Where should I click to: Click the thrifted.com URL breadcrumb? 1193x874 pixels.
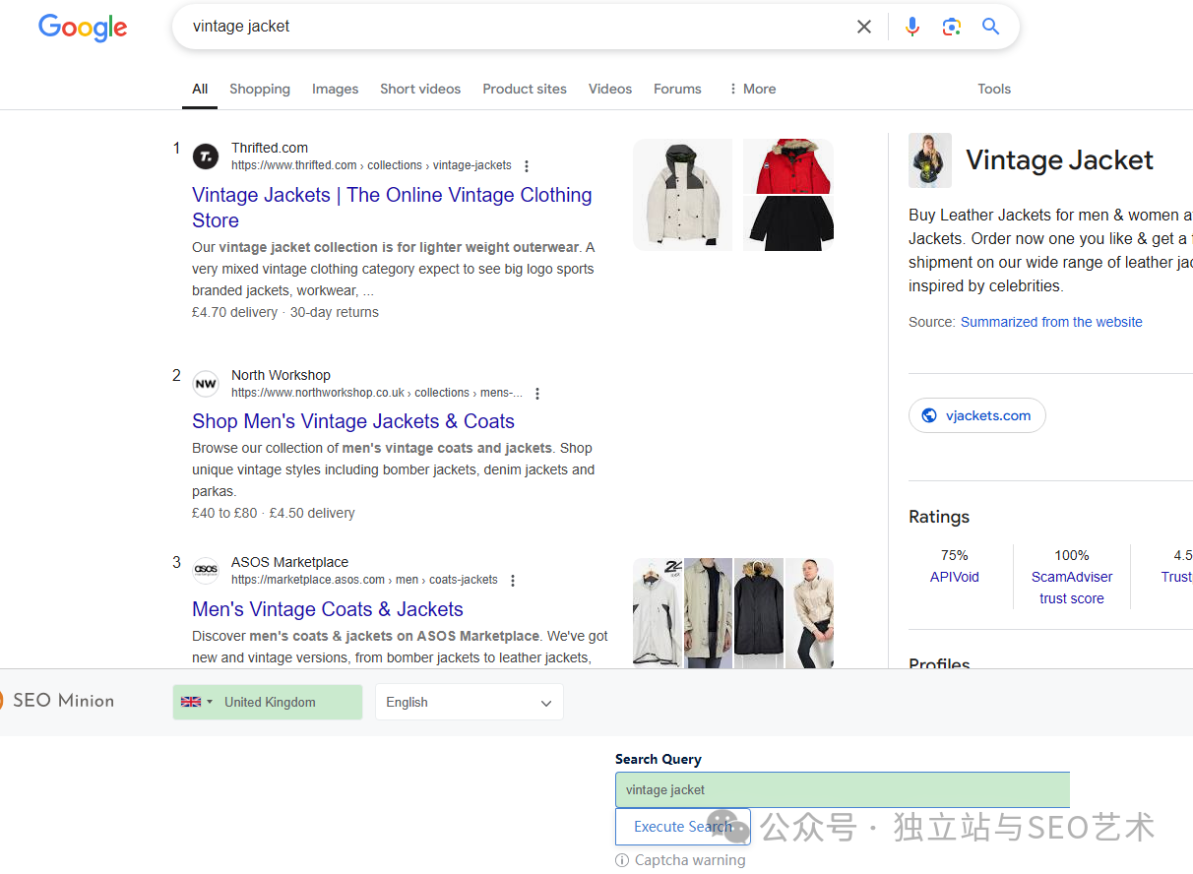click(371, 165)
